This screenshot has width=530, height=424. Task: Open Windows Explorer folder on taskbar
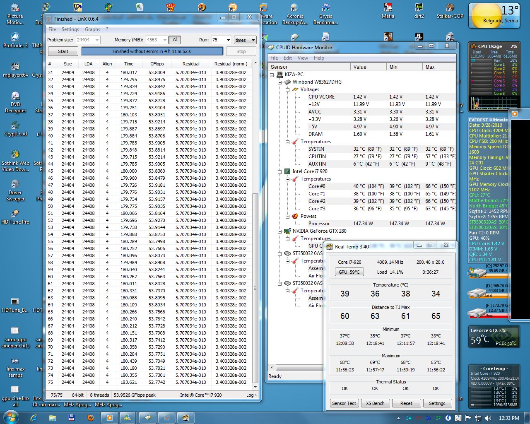tap(53, 417)
